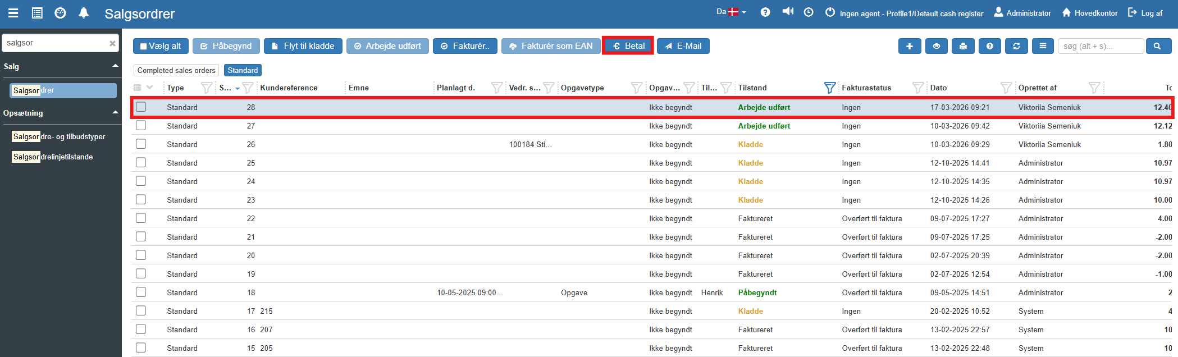Open Salgsordrelinjetilstande menu item
The width and height of the screenshot is (1178, 357).
click(x=53, y=157)
